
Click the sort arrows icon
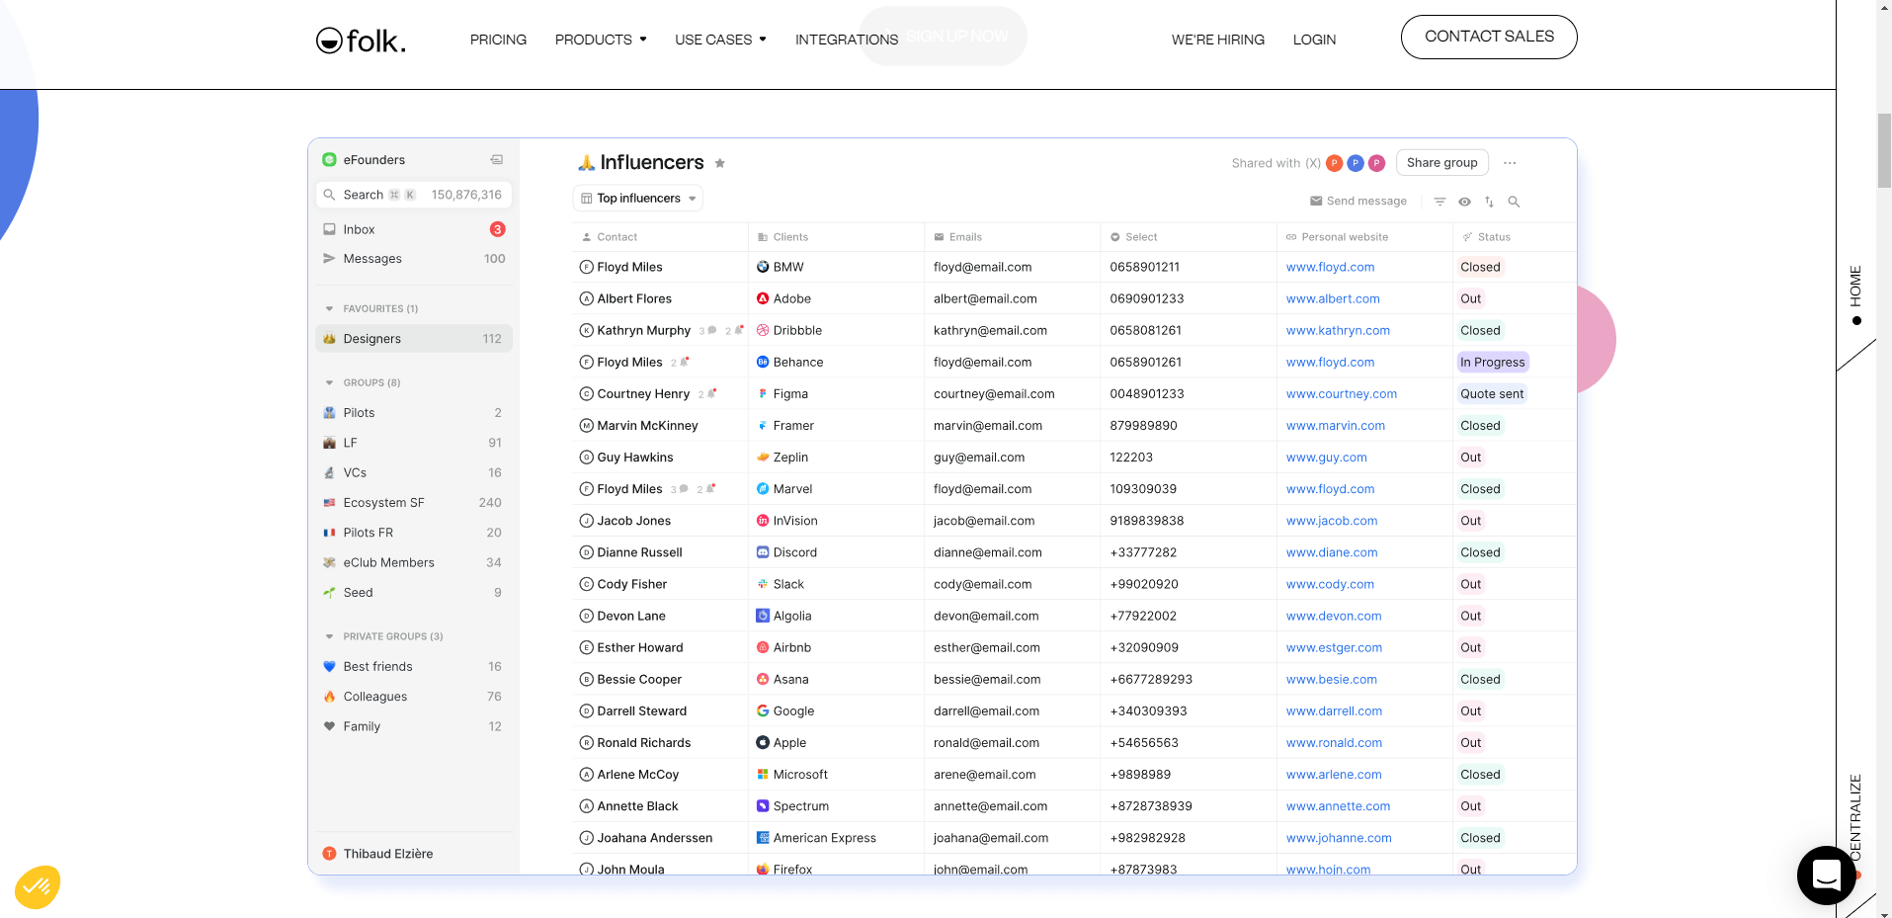(1489, 202)
